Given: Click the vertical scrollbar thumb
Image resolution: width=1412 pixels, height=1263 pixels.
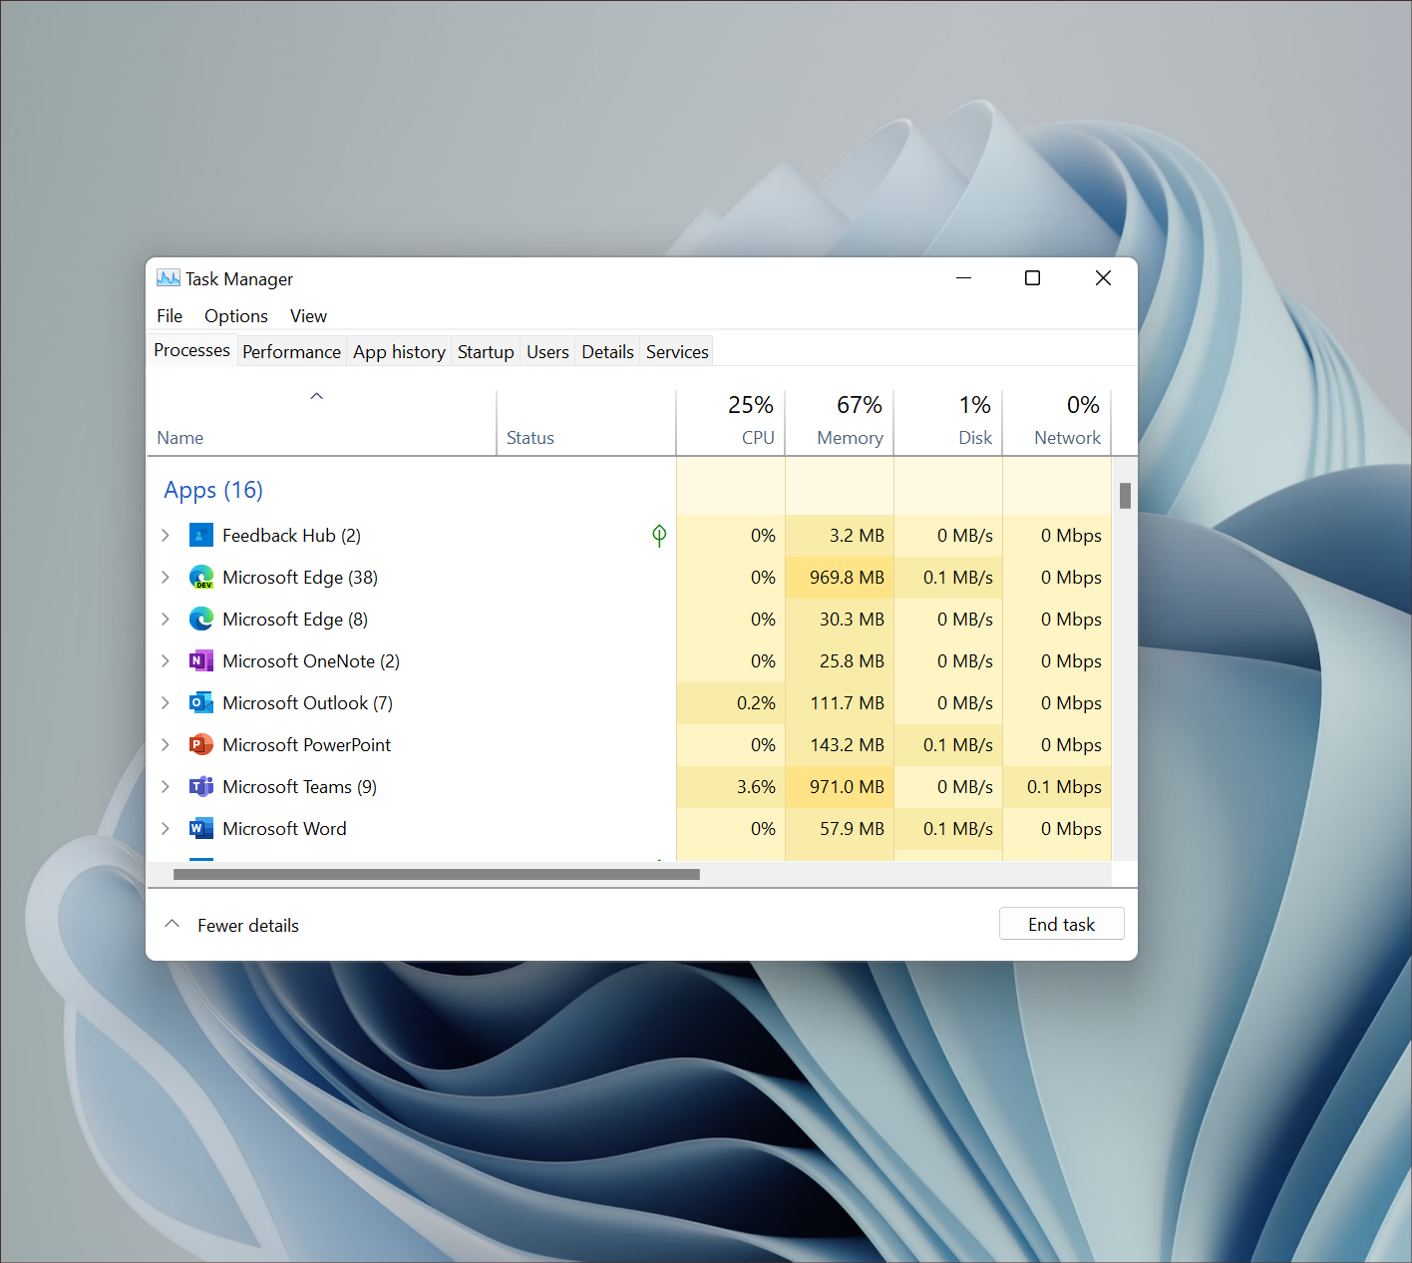Looking at the screenshot, I should (x=1125, y=496).
